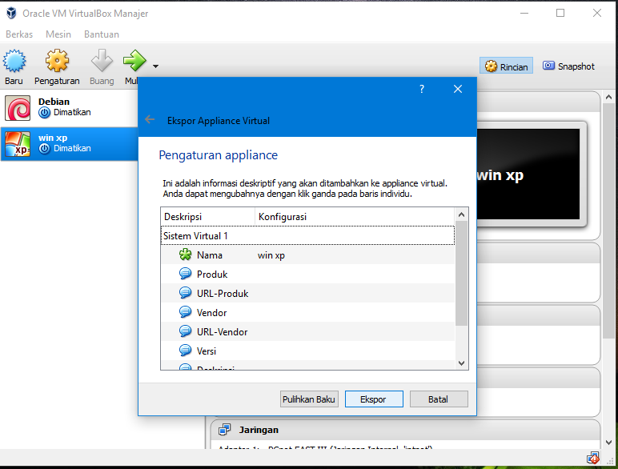
Task: Click the Jaringan network section icon
Action: tap(225, 430)
